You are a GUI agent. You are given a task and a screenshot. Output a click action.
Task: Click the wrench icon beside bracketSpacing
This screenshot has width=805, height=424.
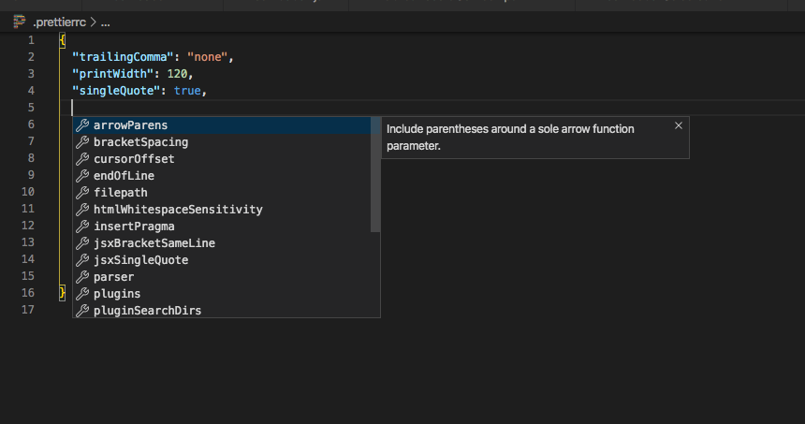pos(82,142)
